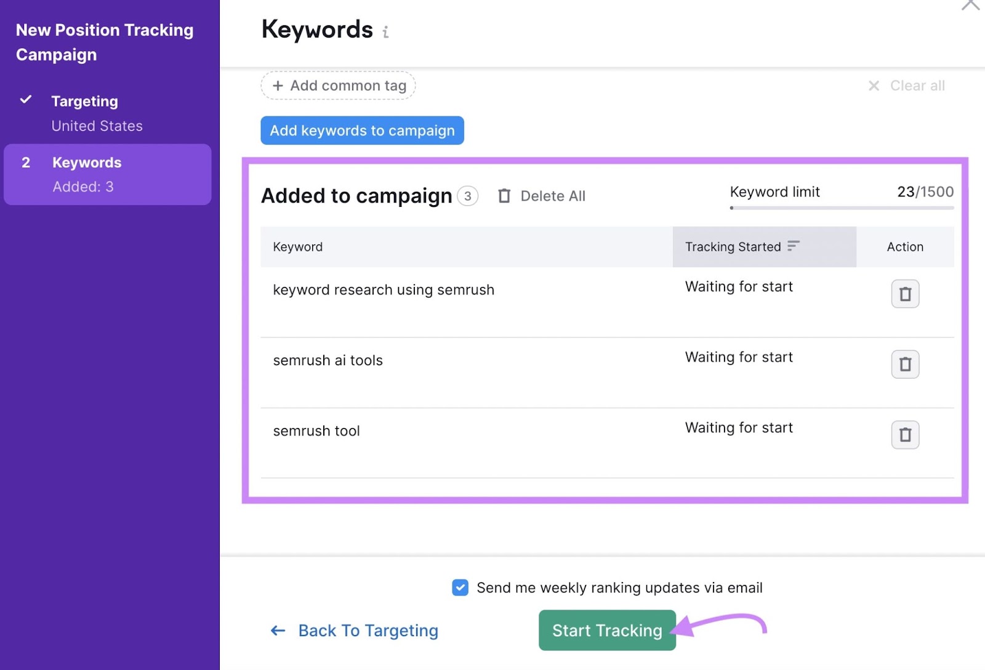Select the Keywords step in the sidebar

coord(86,162)
